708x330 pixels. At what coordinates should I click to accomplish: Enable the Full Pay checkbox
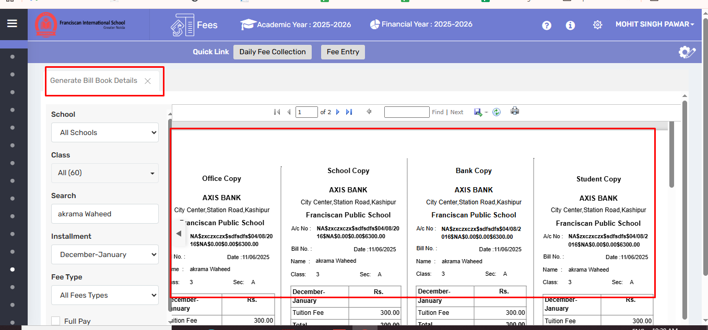55,321
